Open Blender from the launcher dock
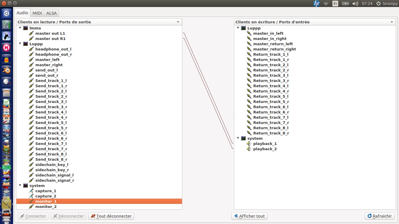The width and height of the screenshot is (399, 224). (6, 70)
